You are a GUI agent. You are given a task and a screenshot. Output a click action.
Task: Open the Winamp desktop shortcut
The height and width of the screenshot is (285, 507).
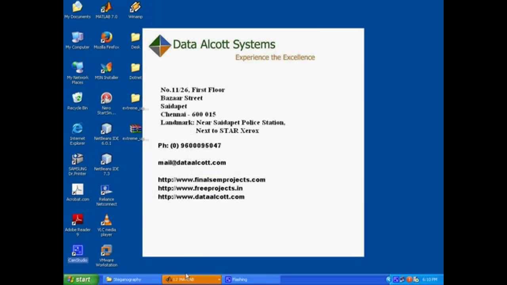(135, 8)
